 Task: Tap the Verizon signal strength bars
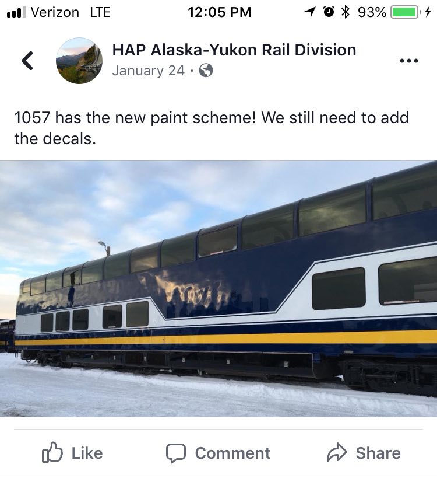(16, 12)
